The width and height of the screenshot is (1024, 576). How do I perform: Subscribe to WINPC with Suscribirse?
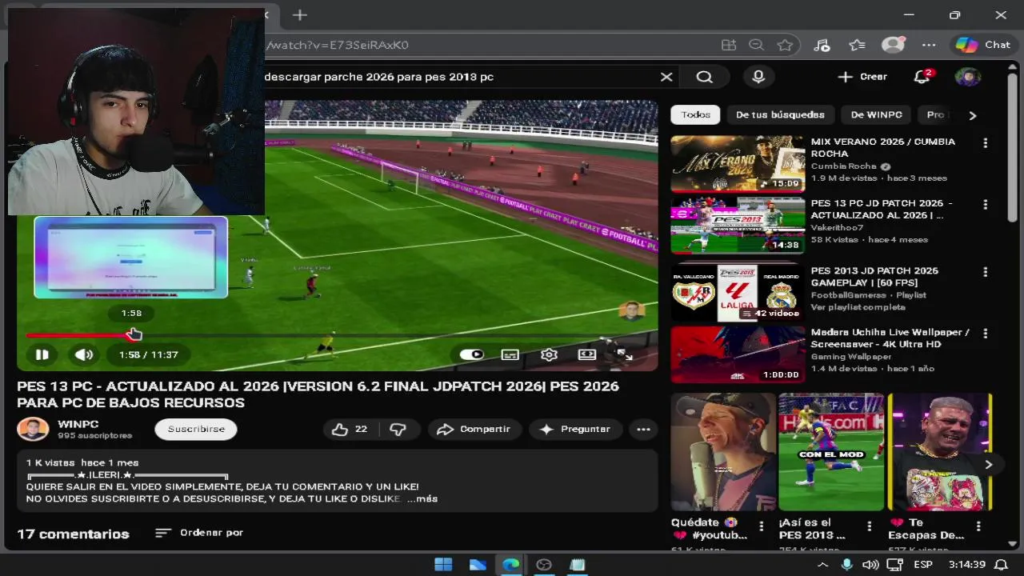[196, 429]
